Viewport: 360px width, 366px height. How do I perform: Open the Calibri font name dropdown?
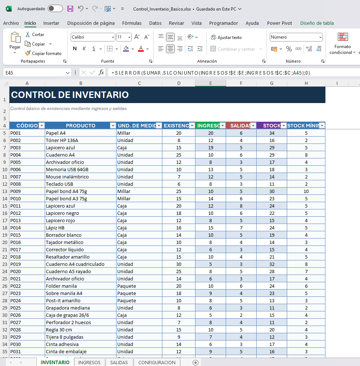(x=113, y=37)
